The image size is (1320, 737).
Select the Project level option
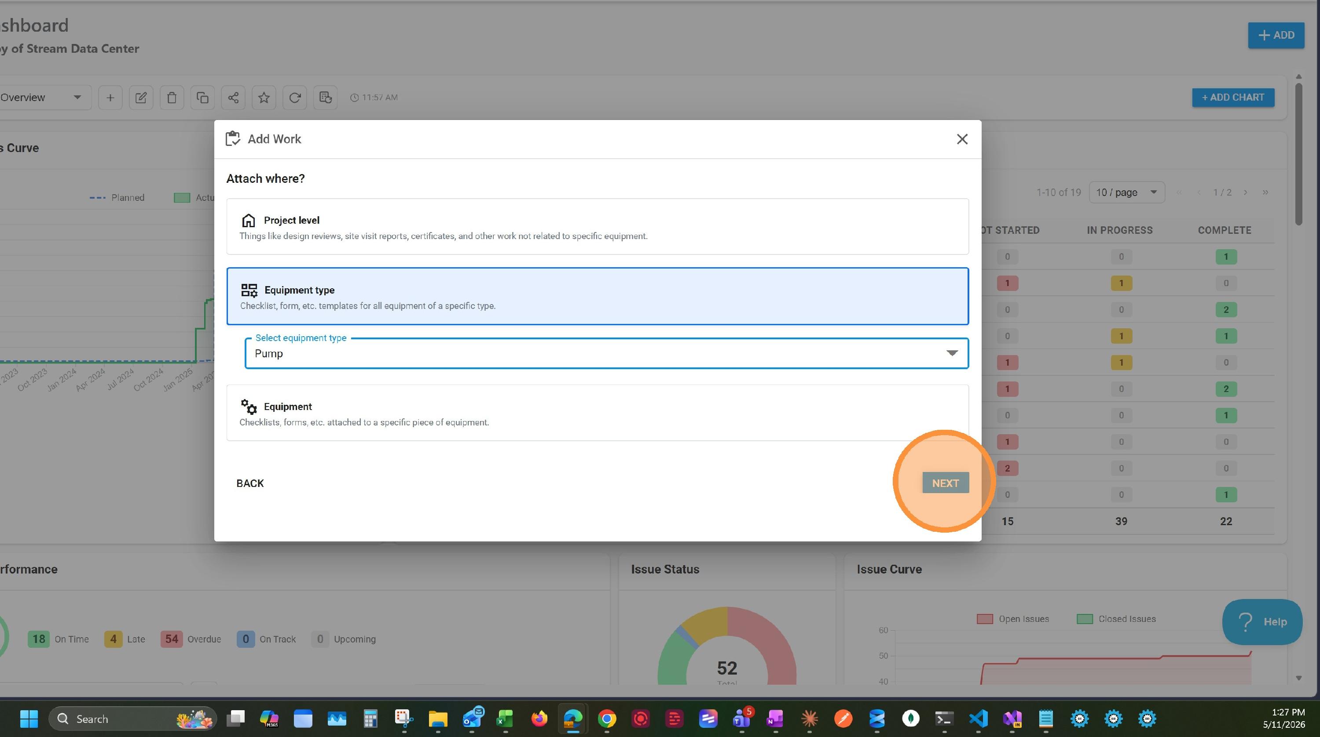point(598,227)
